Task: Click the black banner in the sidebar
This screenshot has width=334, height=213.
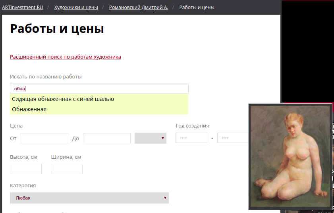Action: (307, 51)
